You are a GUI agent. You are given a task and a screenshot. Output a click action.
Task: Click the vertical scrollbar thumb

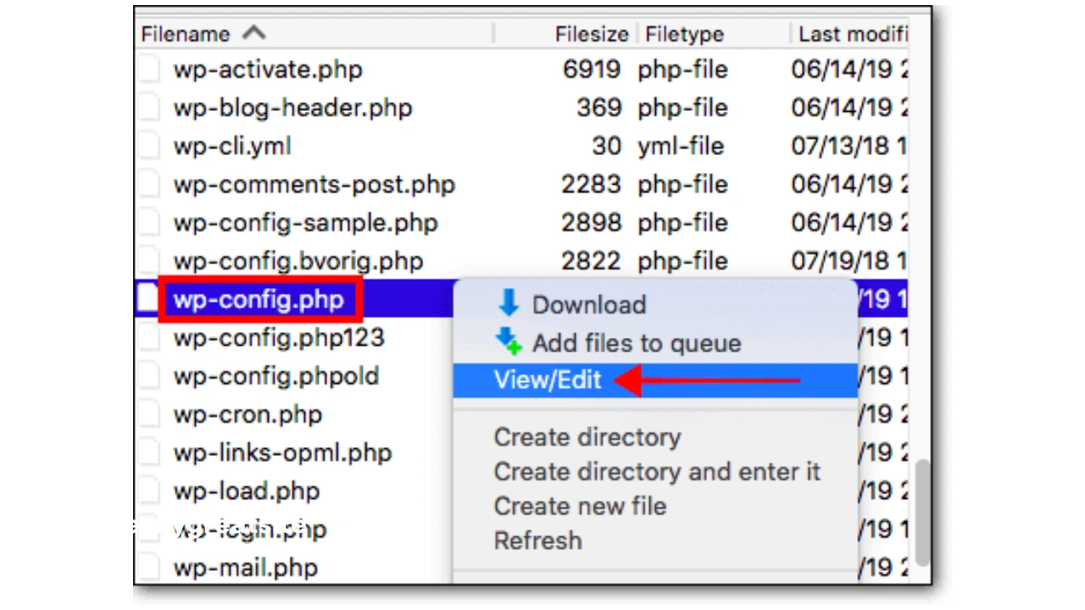(922, 513)
